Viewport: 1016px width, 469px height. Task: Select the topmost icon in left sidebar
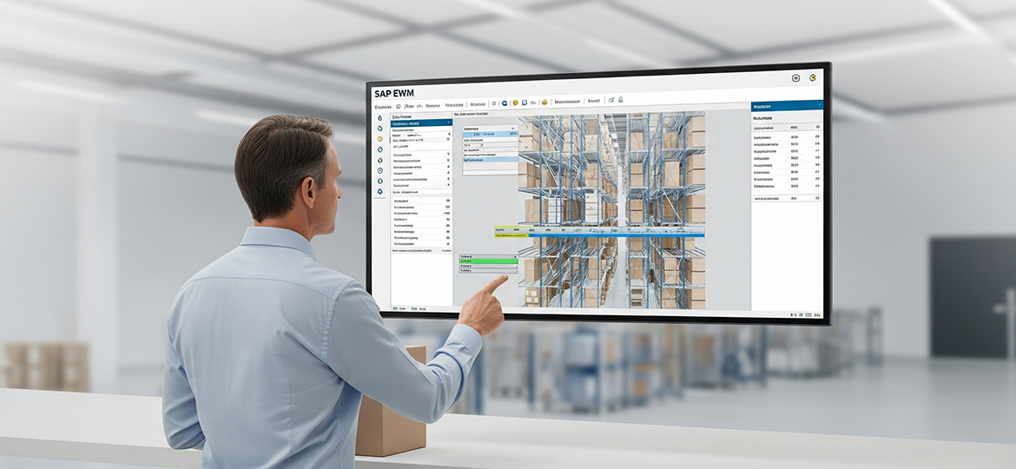(379, 117)
